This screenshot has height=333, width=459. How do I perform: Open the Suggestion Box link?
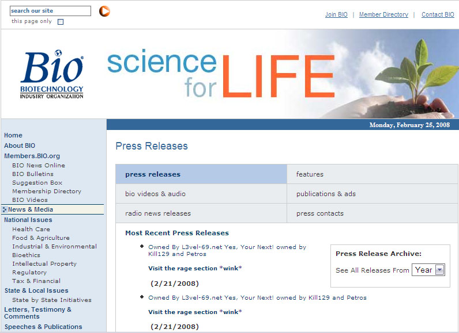tap(37, 183)
